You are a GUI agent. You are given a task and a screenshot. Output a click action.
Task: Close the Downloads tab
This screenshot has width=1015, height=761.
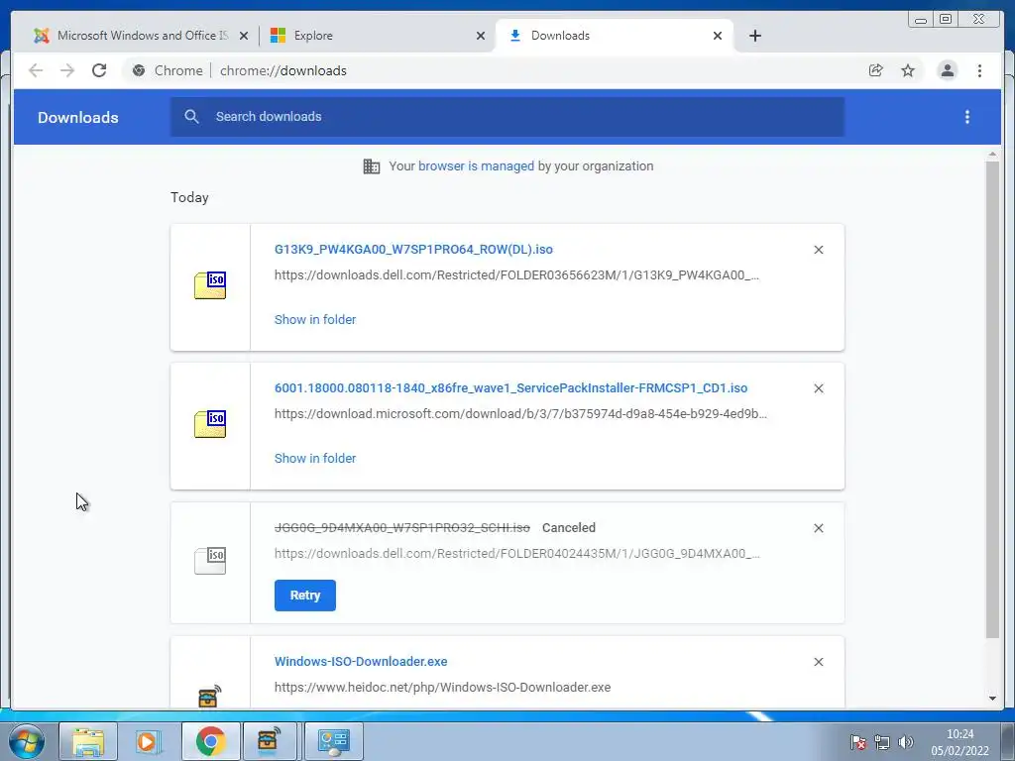(x=718, y=36)
